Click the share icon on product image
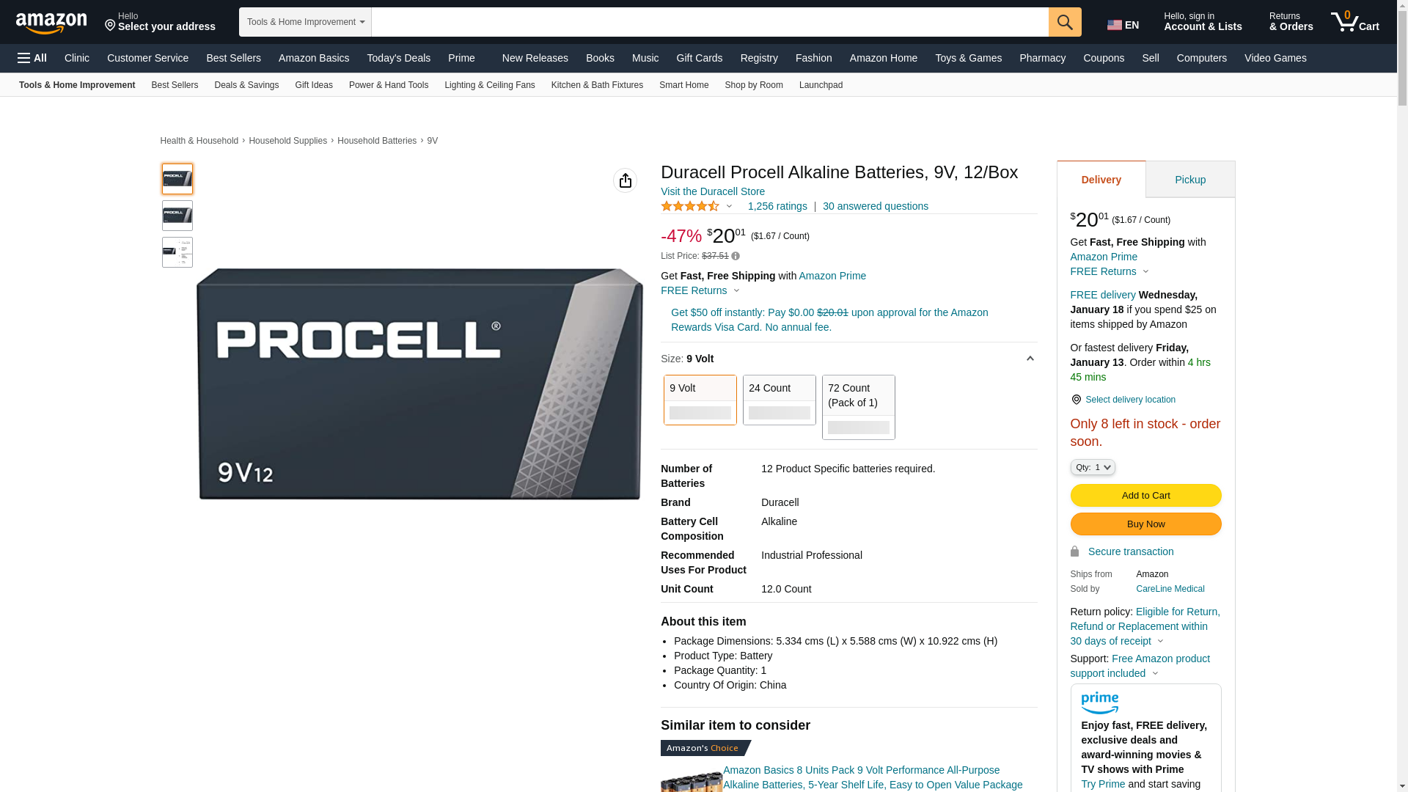The image size is (1408, 792). (x=625, y=180)
